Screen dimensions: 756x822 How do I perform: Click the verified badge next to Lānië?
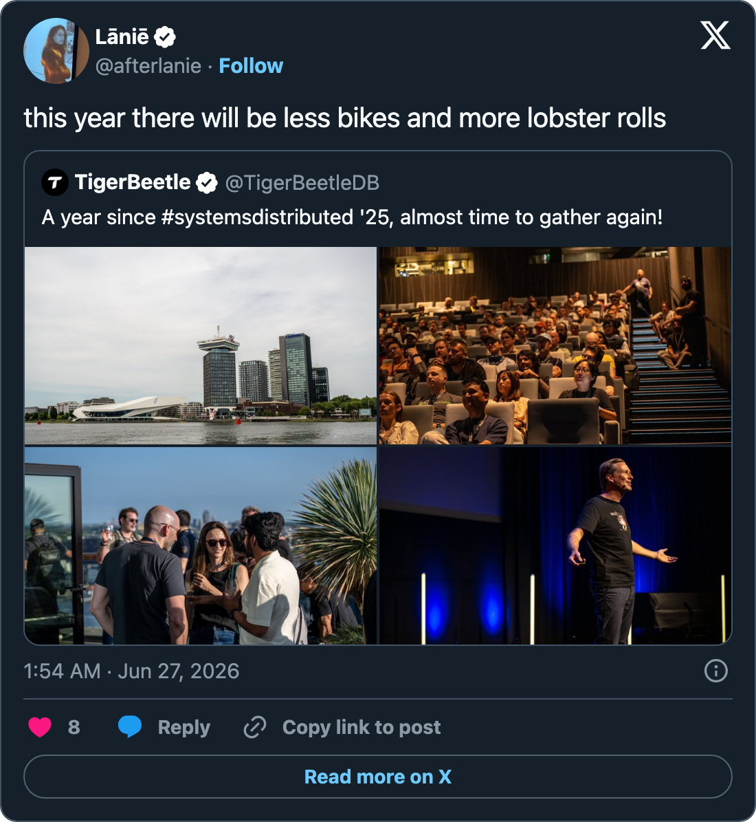165,37
